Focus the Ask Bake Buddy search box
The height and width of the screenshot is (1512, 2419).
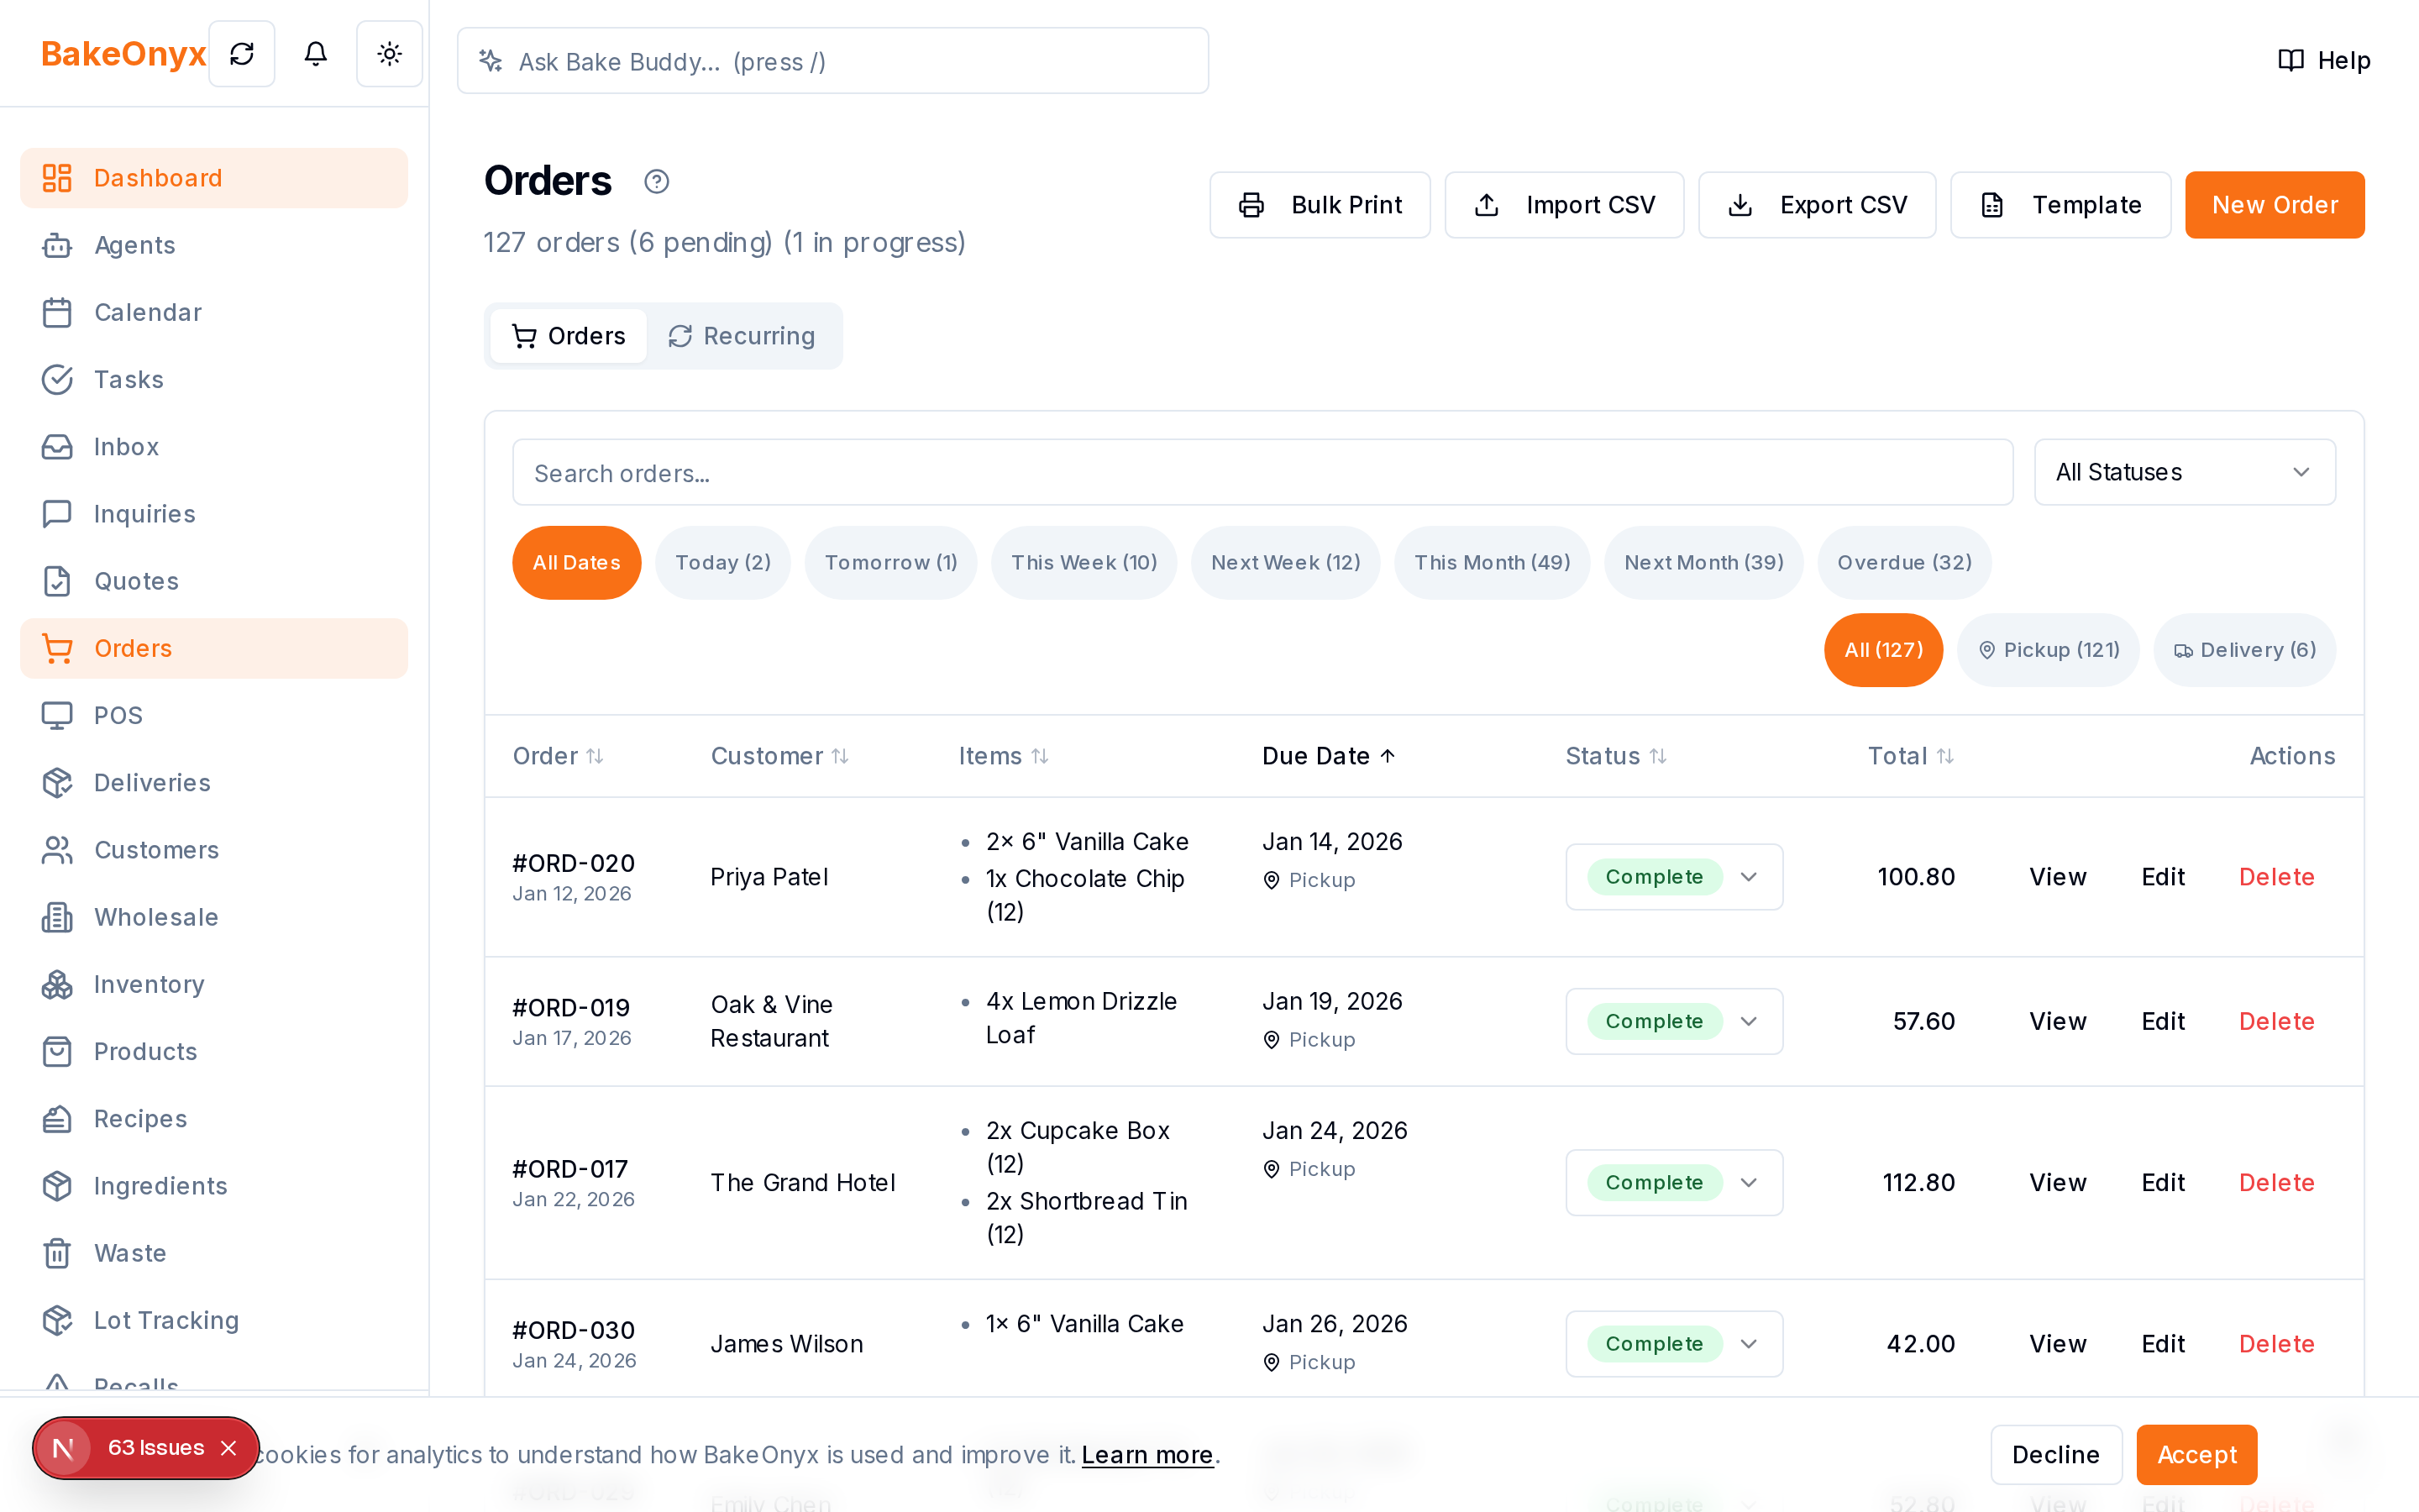(x=832, y=61)
